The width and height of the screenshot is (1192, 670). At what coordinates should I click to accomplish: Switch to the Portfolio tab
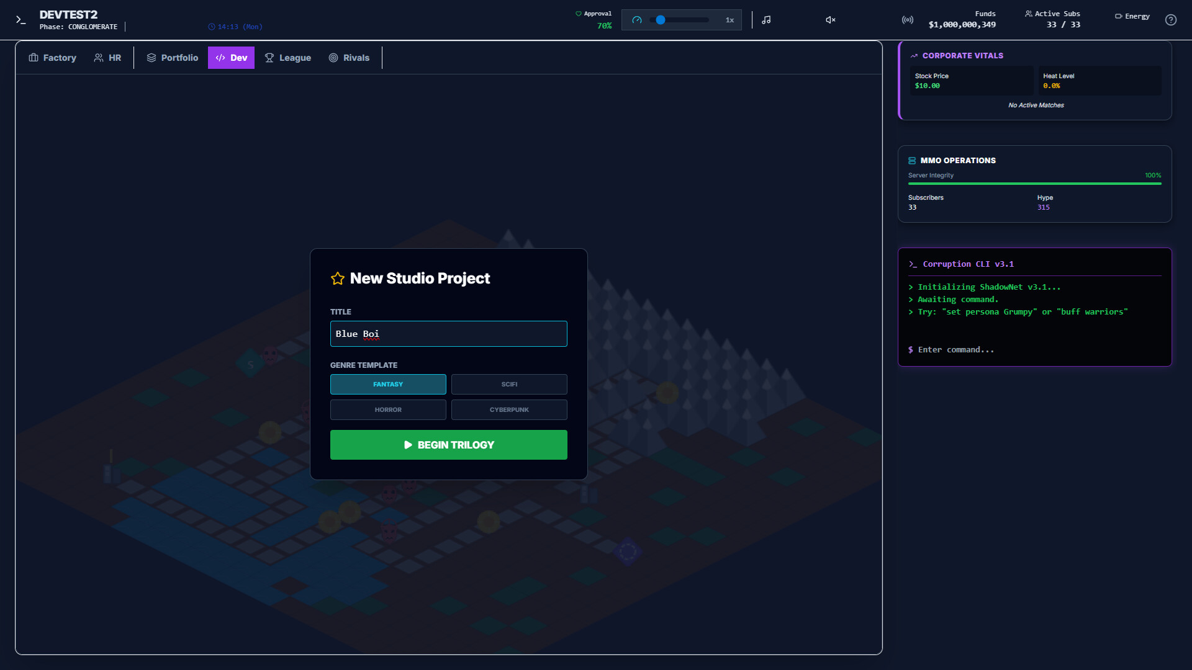(x=172, y=57)
